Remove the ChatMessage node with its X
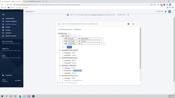 (69, 33)
